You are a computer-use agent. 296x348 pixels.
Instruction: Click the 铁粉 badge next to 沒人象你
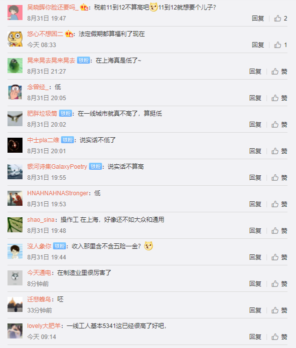pyautogui.click(x=59, y=246)
